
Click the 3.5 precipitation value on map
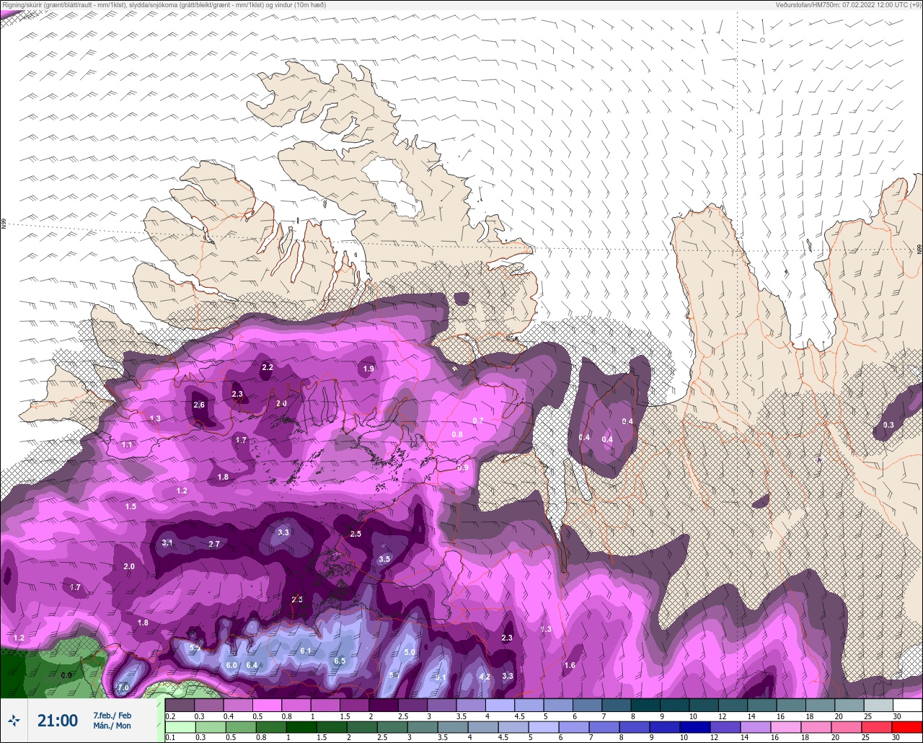pos(384,559)
